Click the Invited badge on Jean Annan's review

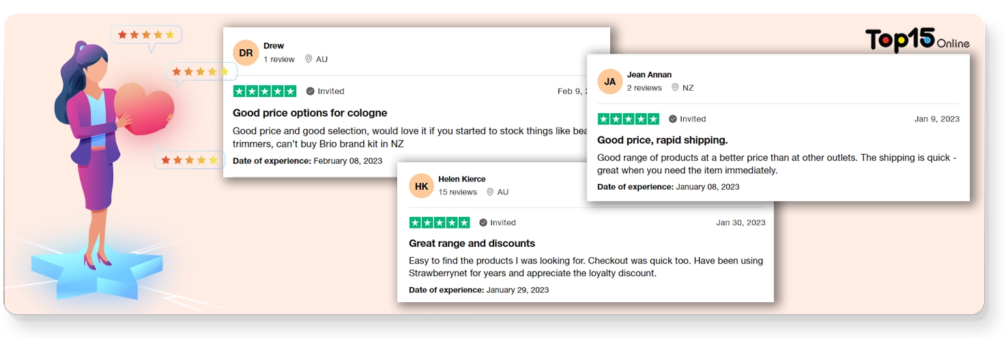pyautogui.click(x=687, y=119)
